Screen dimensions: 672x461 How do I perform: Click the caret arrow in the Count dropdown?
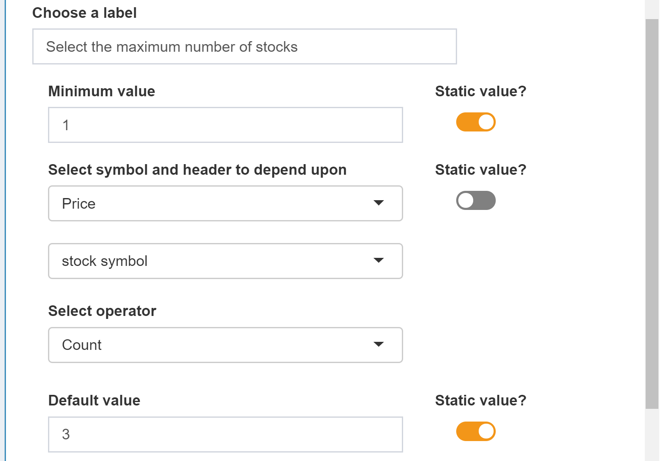378,344
